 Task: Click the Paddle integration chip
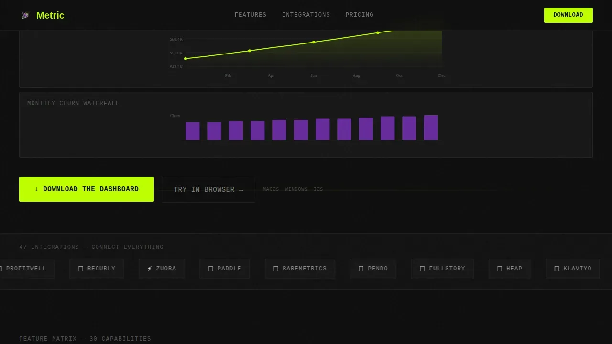(225, 269)
